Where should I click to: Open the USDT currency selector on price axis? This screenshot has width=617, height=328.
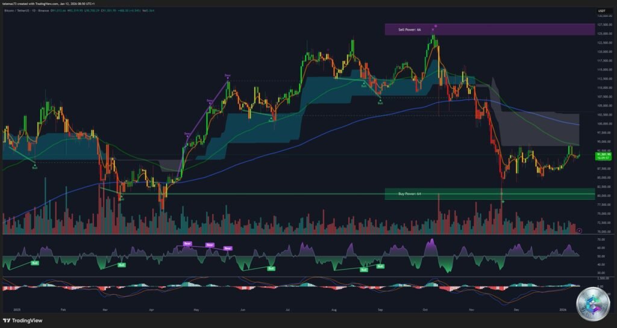point(601,11)
